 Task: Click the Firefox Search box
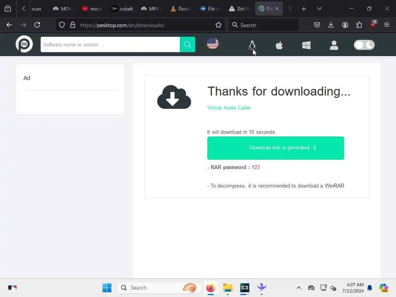263,25
